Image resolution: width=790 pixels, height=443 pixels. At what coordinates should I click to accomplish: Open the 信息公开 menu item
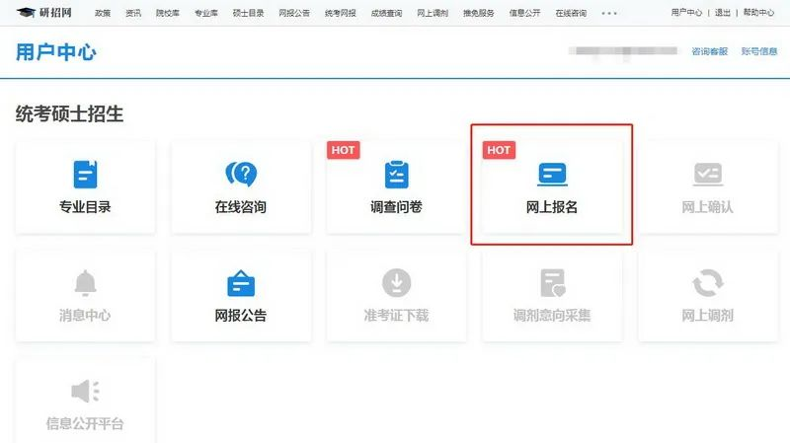[524, 13]
